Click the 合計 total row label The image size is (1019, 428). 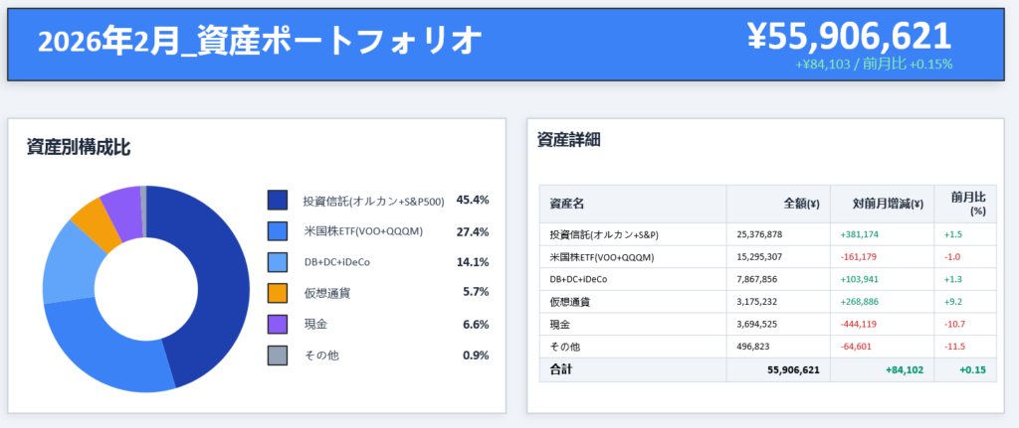coord(563,369)
